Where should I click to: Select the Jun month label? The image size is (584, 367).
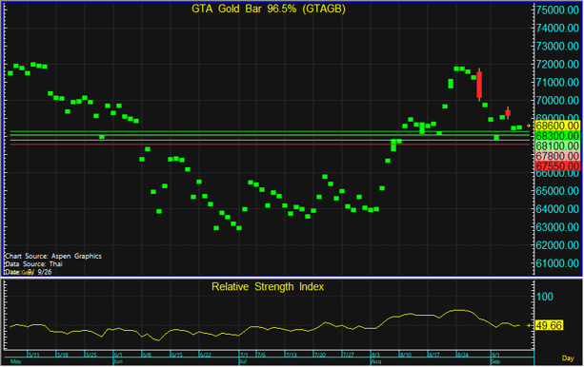(x=118, y=361)
